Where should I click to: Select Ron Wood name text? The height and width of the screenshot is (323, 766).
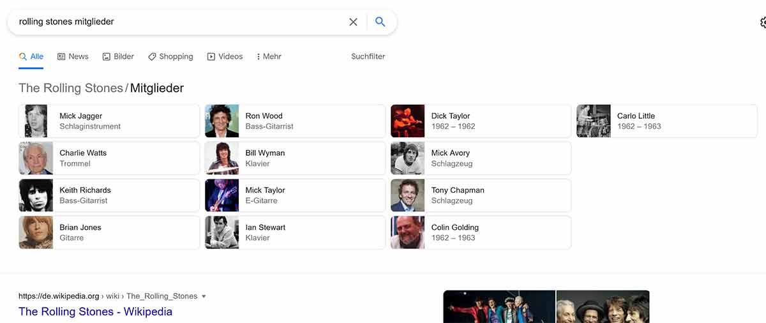[264, 116]
